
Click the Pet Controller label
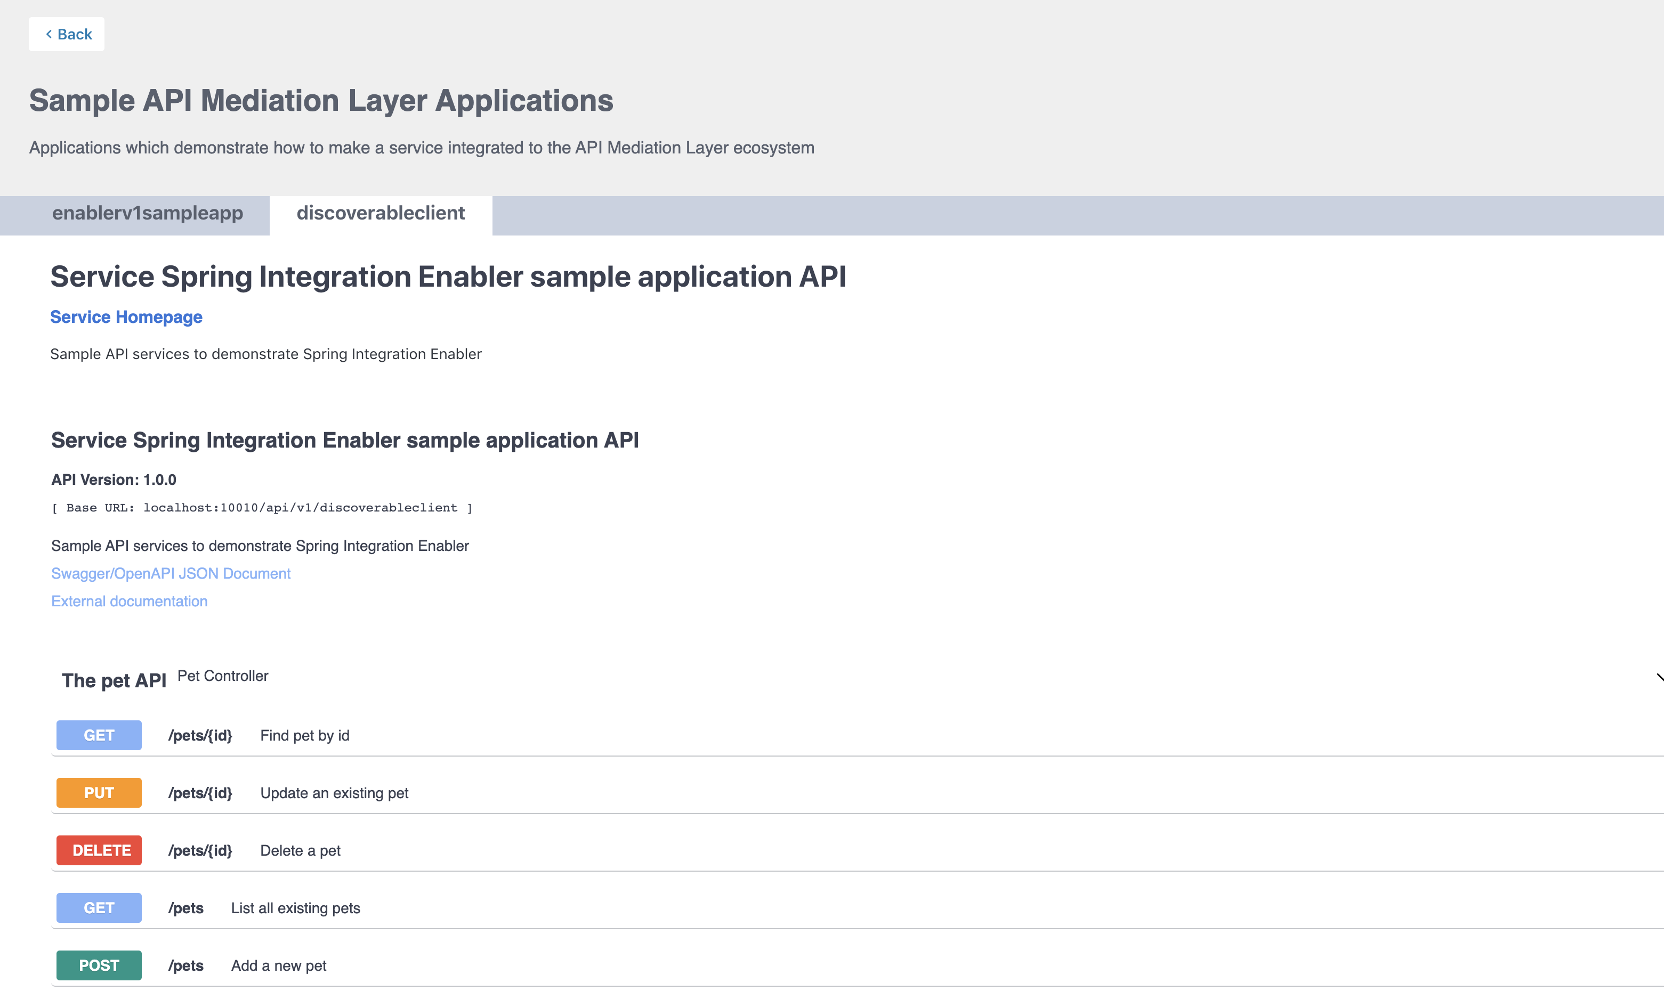[222, 675]
